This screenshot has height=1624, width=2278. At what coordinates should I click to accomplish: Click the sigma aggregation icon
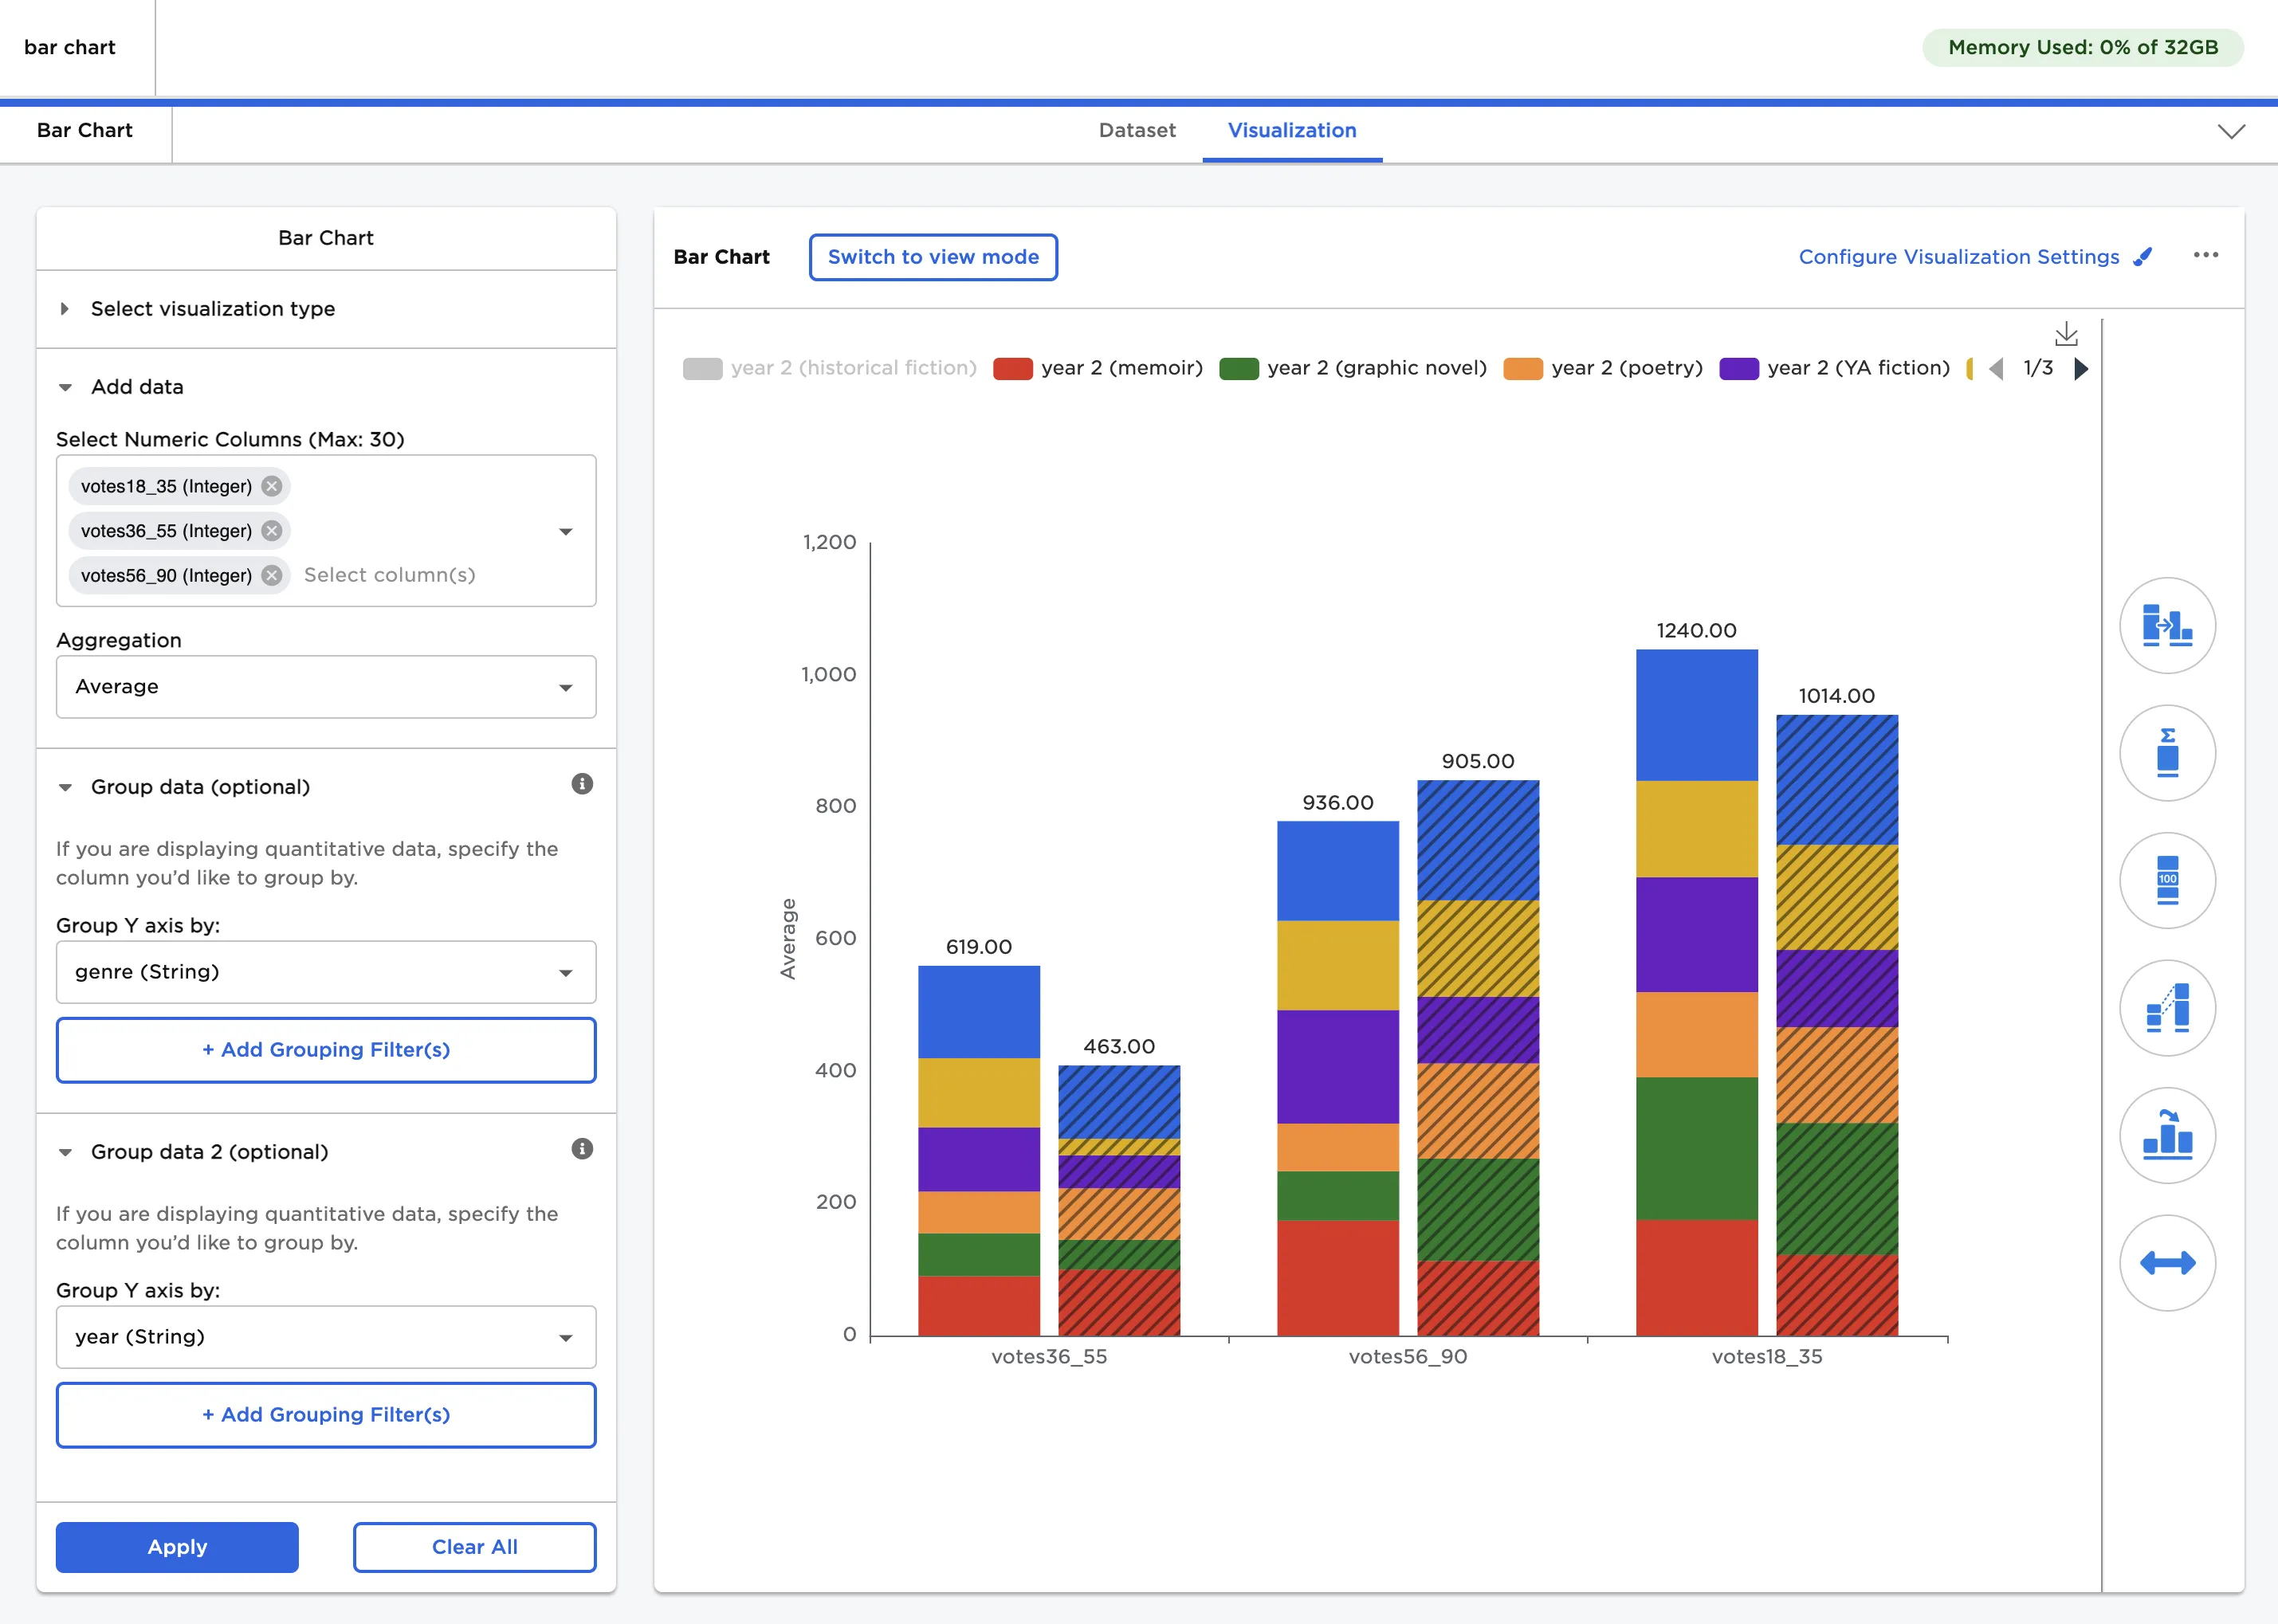(2168, 753)
